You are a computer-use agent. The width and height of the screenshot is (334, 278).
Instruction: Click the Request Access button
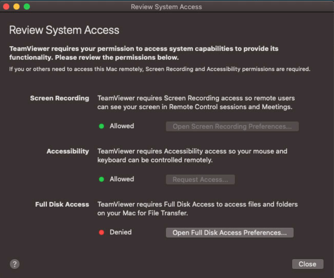[x=200, y=179]
